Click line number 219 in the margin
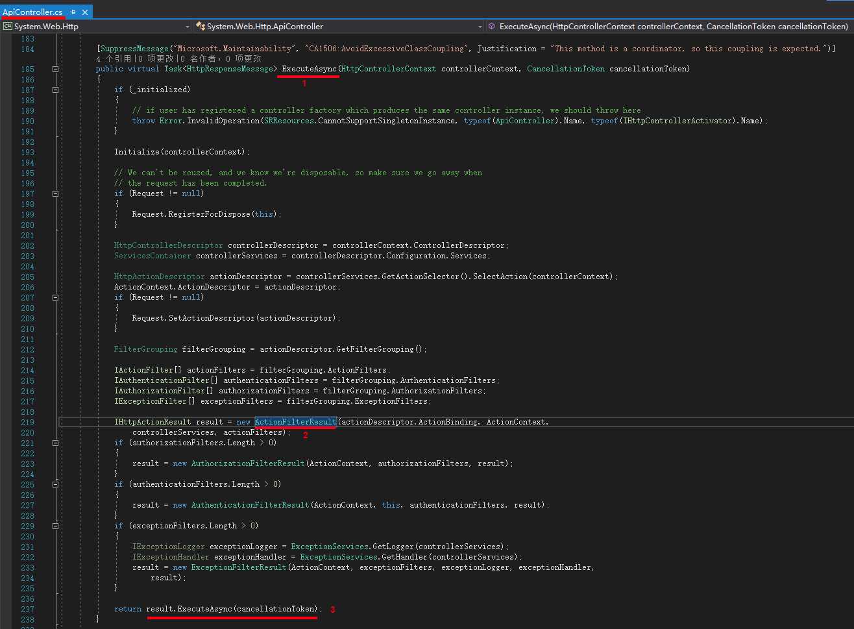This screenshot has height=629, width=854. click(x=27, y=422)
